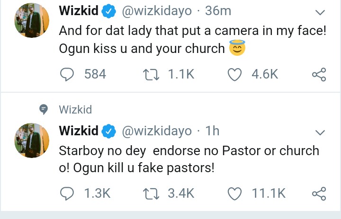The width and height of the screenshot is (341, 219).
Task: Open Wizkid's avatar on second tweet
Action: (x=32, y=140)
